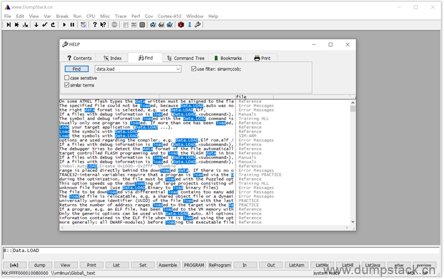
Task: Click the Go (play) toolbar icon
Action: pos(64,25)
